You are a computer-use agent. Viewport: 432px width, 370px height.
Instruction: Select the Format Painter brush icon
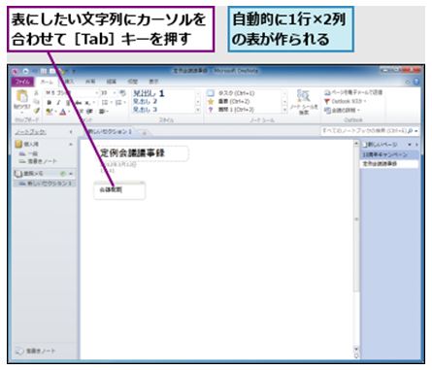pos(37,111)
